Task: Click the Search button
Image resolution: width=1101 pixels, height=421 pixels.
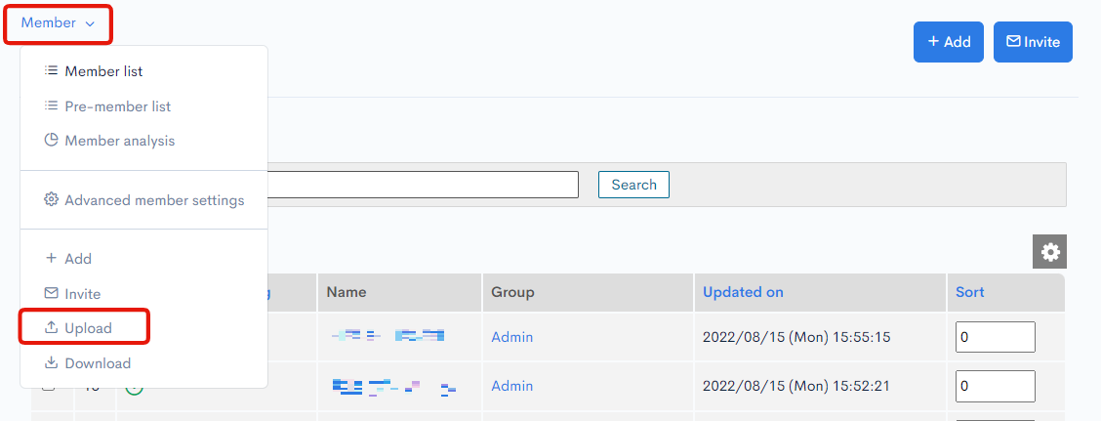Action: click(x=633, y=185)
